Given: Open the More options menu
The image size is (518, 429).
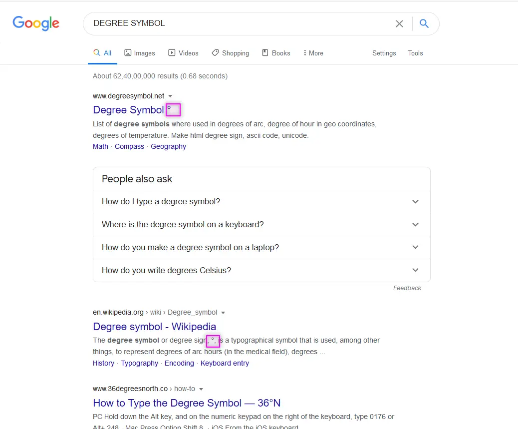Looking at the screenshot, I should 313,53.
